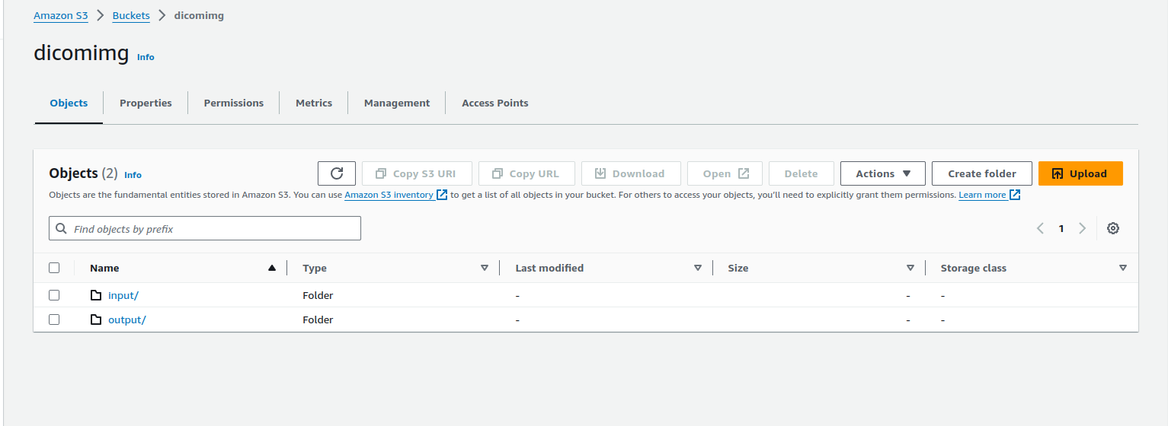Switch to the Properties tab

point(146,103)
